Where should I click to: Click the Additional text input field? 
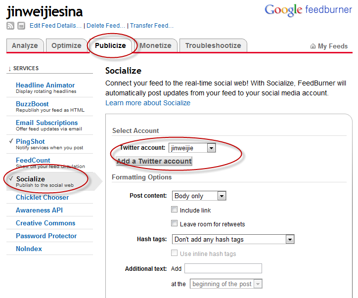click(x=223, y=268)
